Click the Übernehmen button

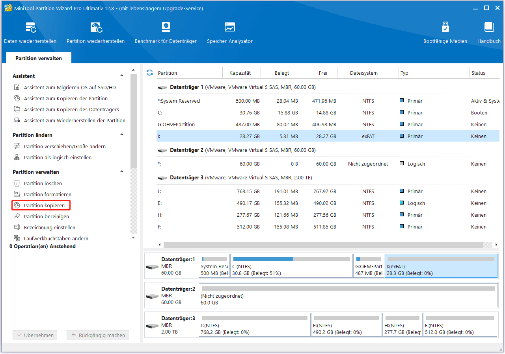click(x=35, y=336)
